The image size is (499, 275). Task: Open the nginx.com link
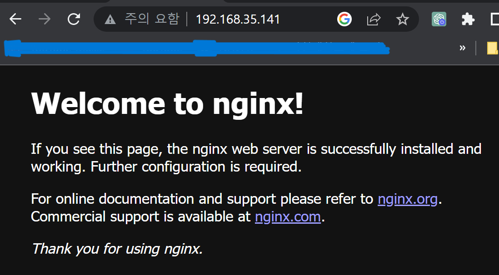tap(288, 217)
